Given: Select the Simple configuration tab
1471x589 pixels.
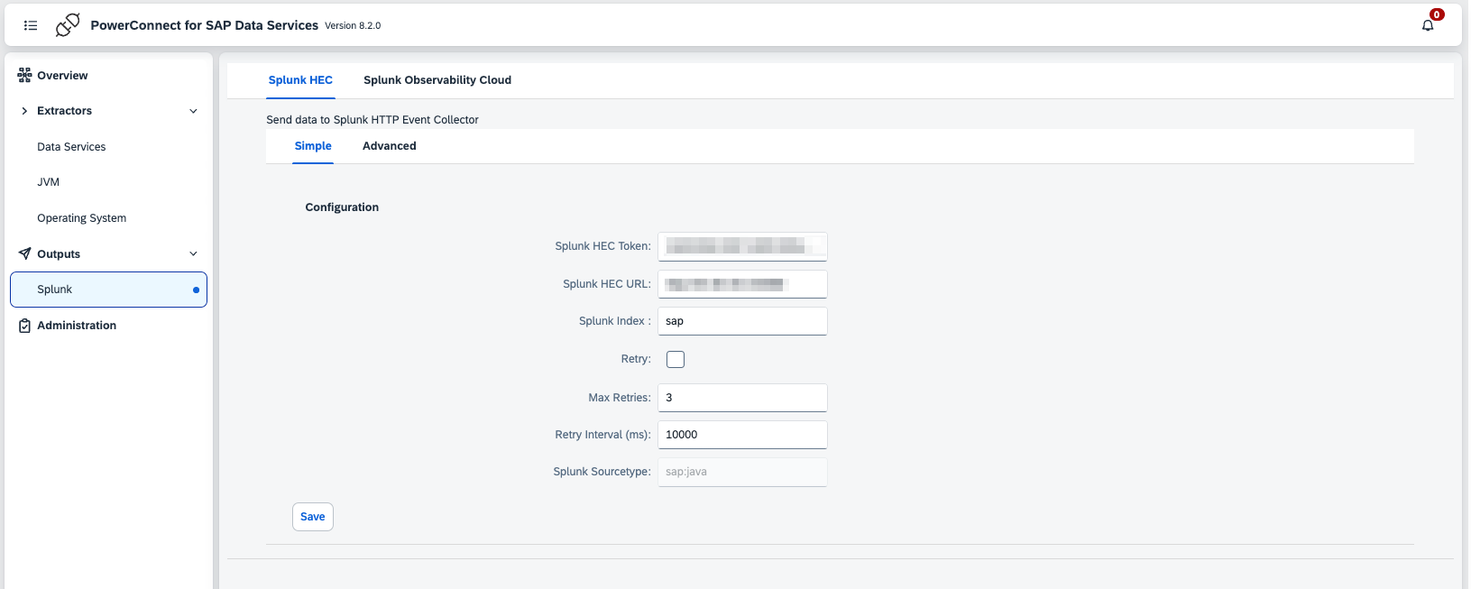Looking at the screenshot, I should pos(313,146).
